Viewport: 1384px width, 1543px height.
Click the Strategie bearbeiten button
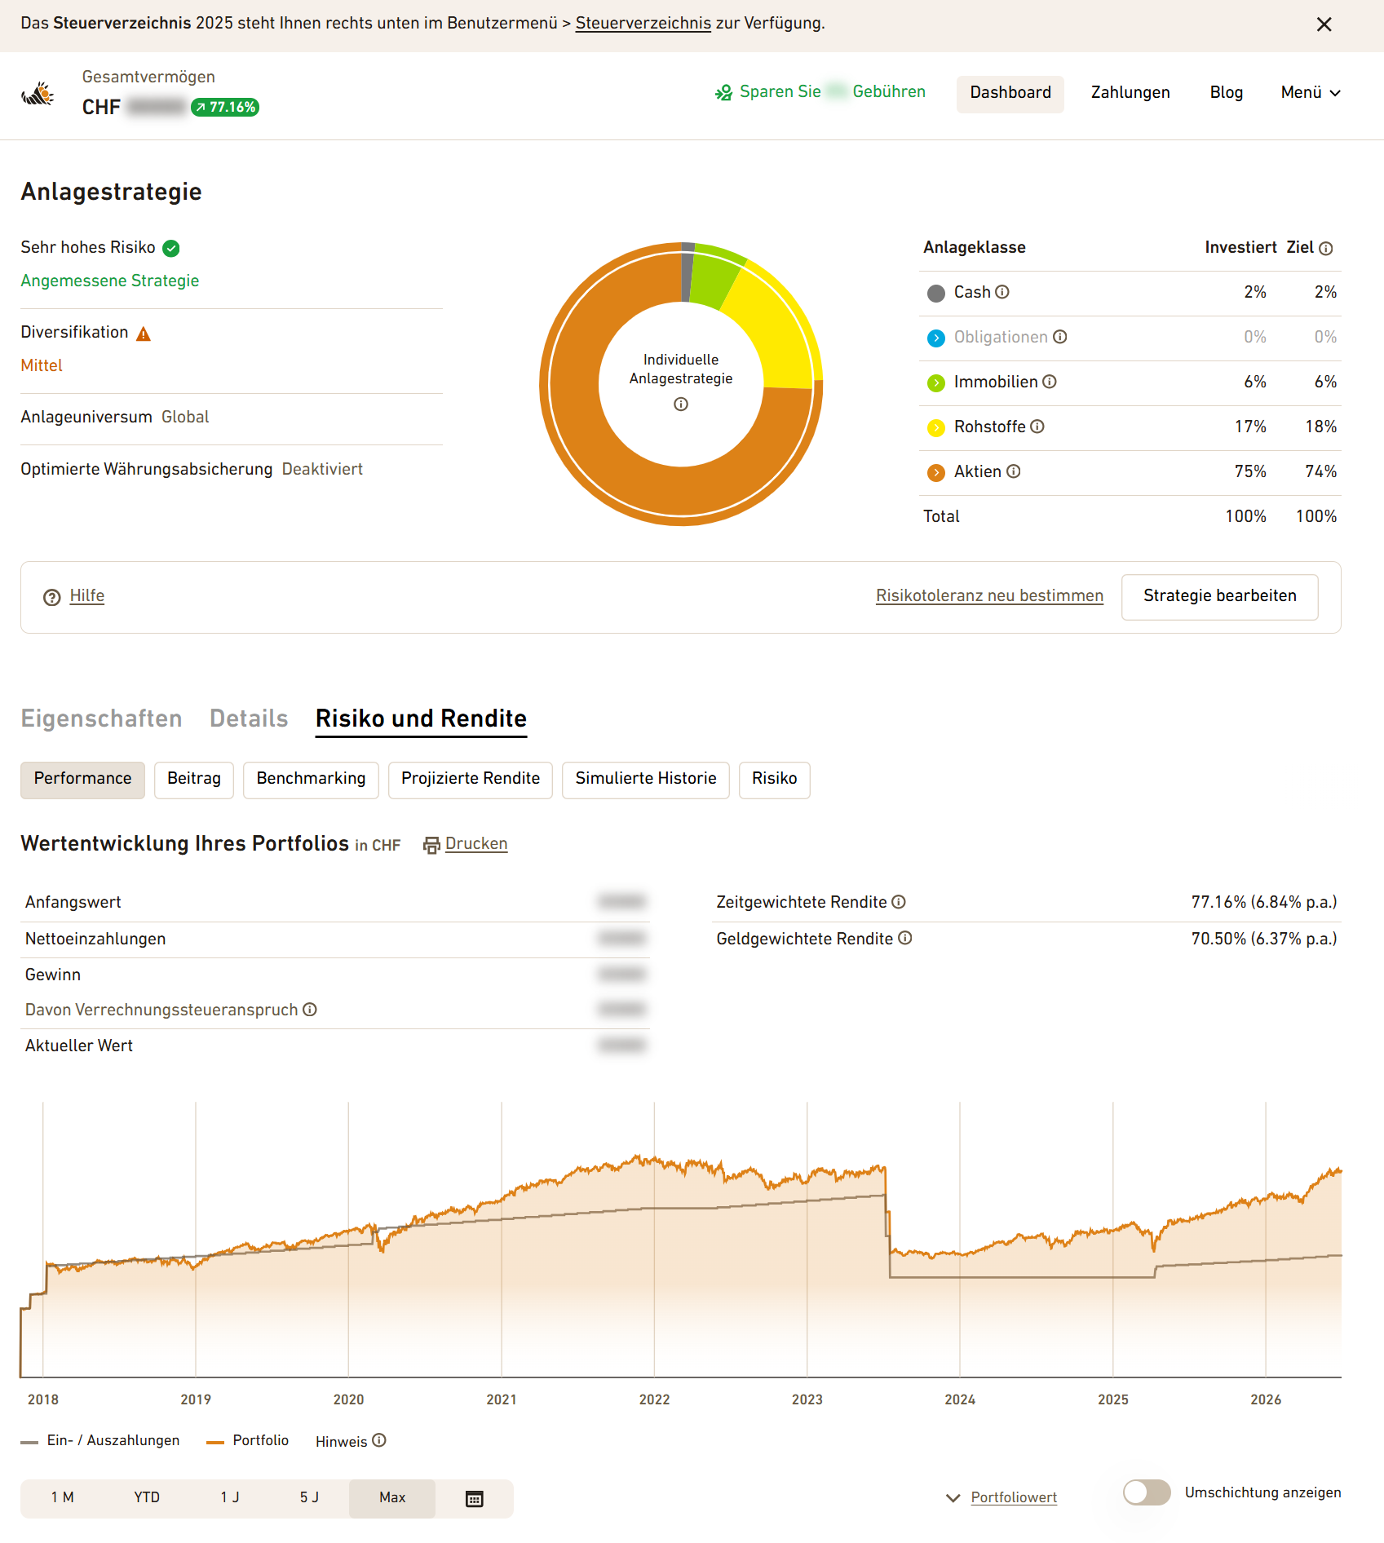click(x=1219, y=596)
